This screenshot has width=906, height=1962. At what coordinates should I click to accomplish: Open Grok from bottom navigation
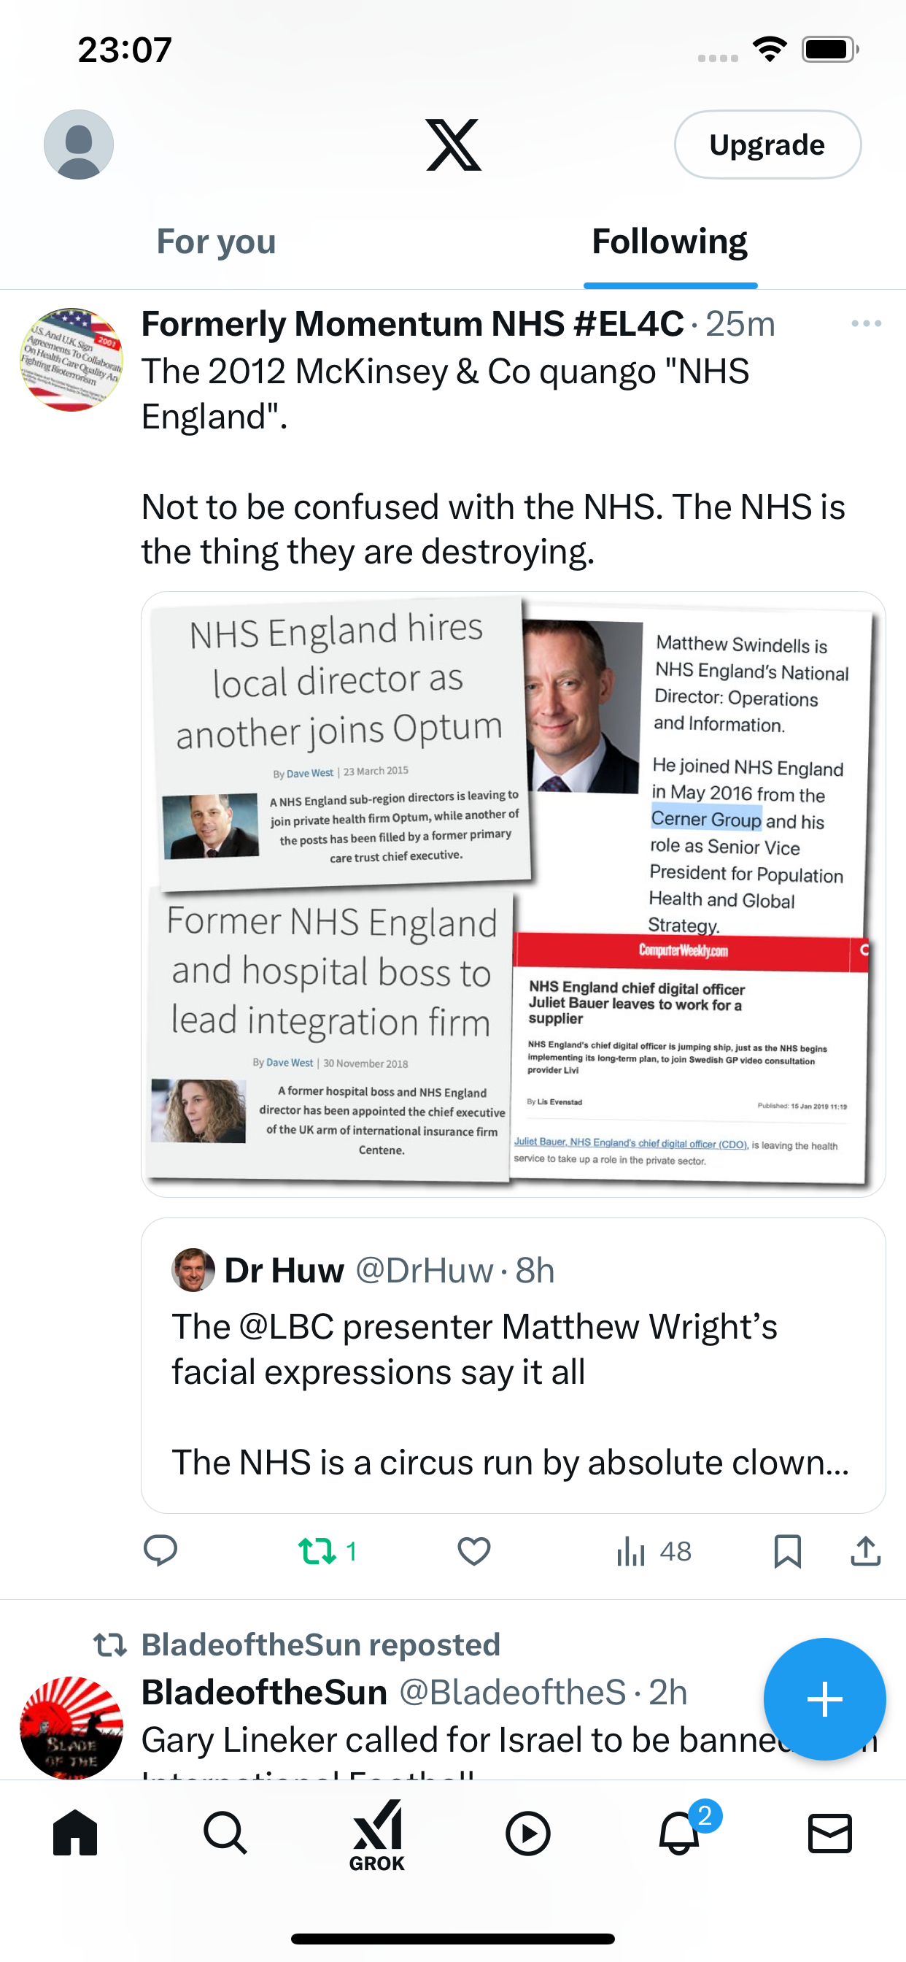click(377, 1836)
